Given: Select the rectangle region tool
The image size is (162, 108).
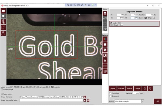Looking at the screenshot, I should point(3,11).
